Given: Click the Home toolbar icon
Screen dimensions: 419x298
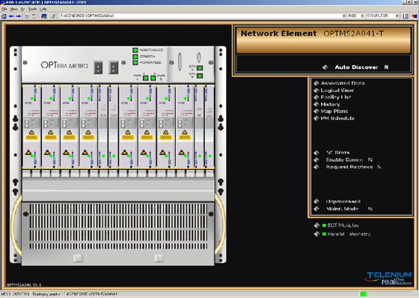Looking at the screenshot, I should tap(4, 16).
